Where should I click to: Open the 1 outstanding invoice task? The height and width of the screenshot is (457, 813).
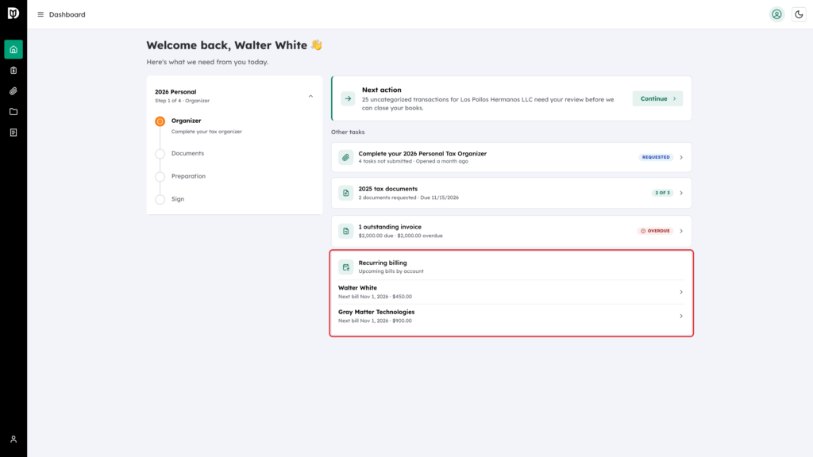tap(511, 231)
